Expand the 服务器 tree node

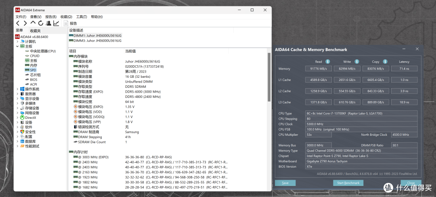(x=17, y=94)
